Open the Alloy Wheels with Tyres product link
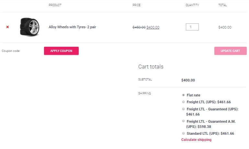The width and height of the screenshot is (249, 149). 72,27
